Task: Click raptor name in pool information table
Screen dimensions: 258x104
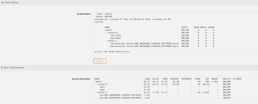Action: [98, 82]
